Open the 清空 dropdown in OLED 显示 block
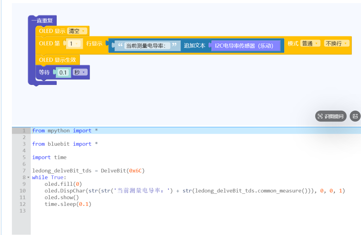This screenshot has height=235, width=361. pyautogui.click(x=77, y=31)
